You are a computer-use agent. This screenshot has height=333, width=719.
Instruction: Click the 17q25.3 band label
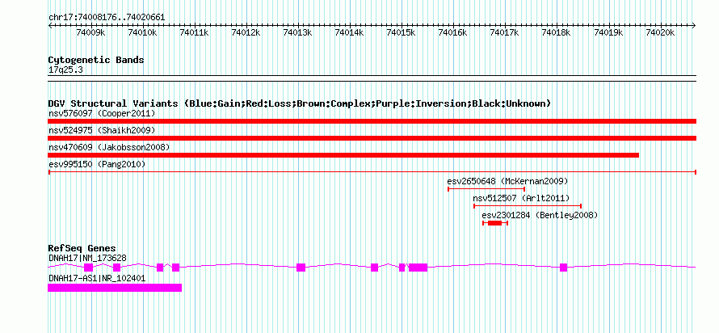[x=65, y=70]
